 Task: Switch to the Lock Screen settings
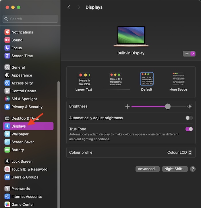pos(22,162)
